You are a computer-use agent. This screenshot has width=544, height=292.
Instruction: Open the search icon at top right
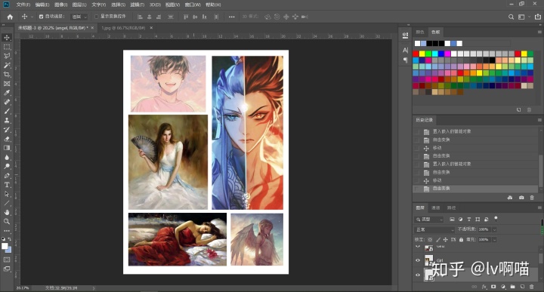coord(511,17)
